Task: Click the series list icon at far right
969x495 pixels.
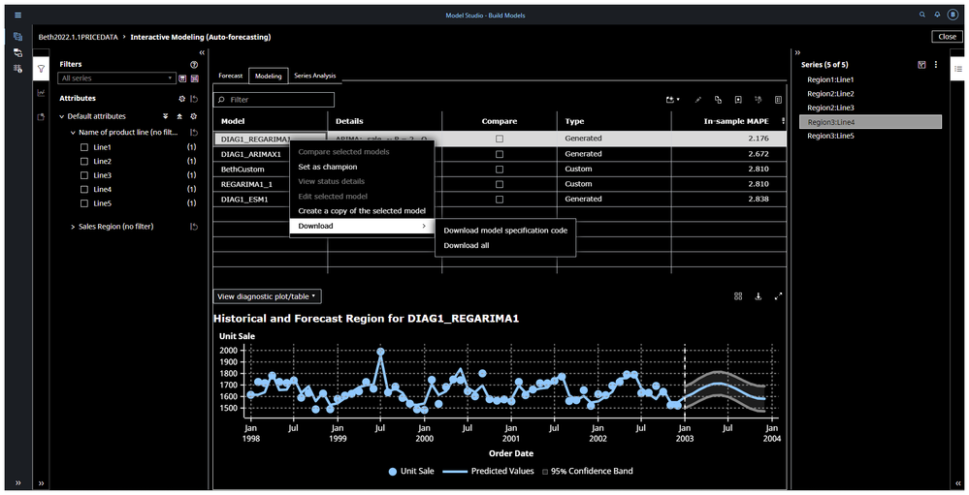Action: (958, 70)
